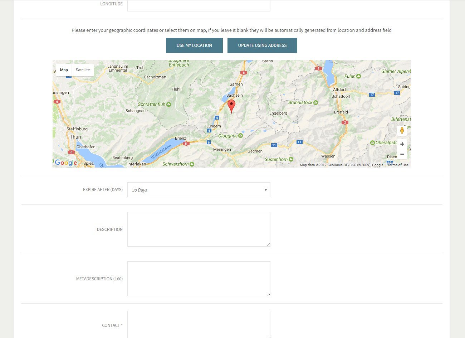
Task: Click into the Metadescription text area
Action: coord(199,279)
